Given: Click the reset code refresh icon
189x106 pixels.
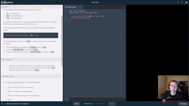Looking at the screenshot, I should tap(66, 99).
